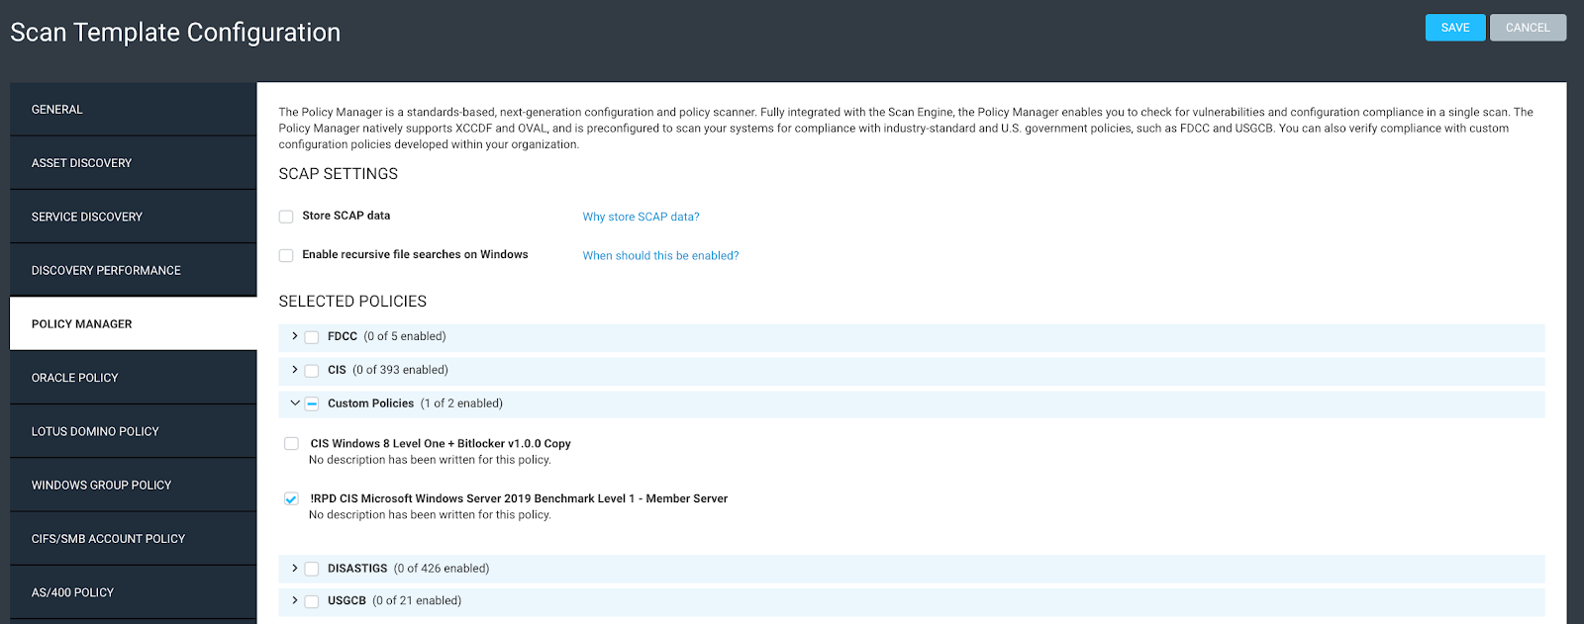
Task: Cancel the scan template configuration
Action: coord(1527,28)
